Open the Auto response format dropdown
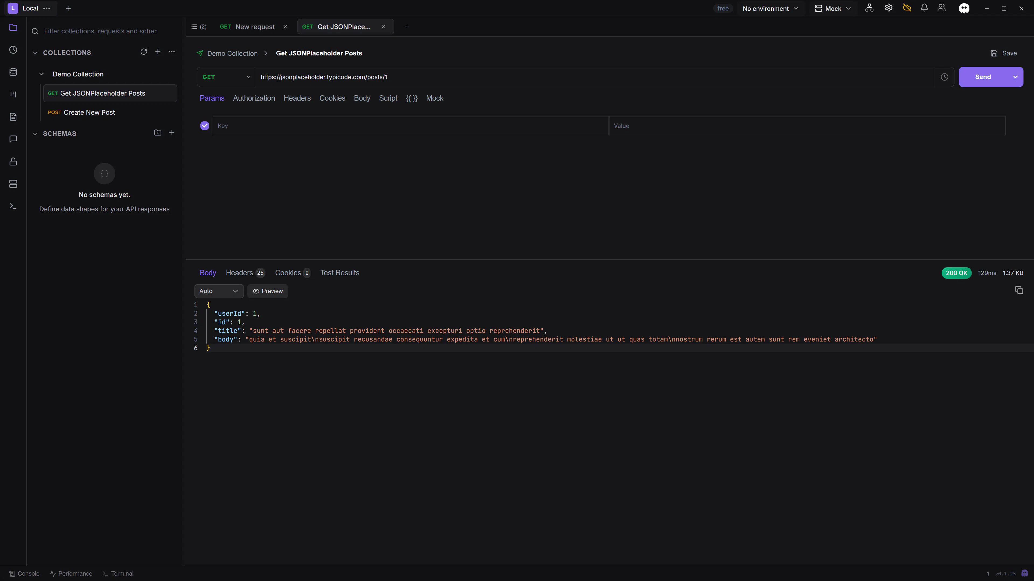Viewport: 1034px width, 581px height. pyautogui.click(x=219, y=291)
